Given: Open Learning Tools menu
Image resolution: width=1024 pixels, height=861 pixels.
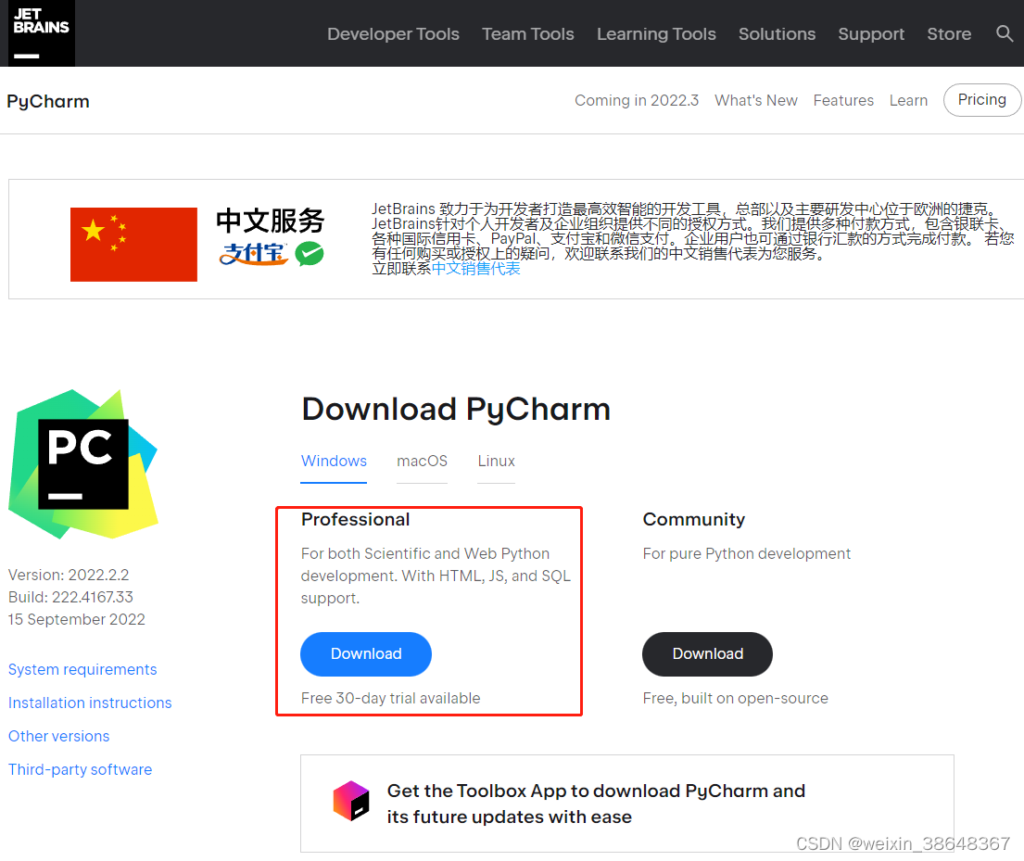Looking at the screenshot, I should click(656, 34).
